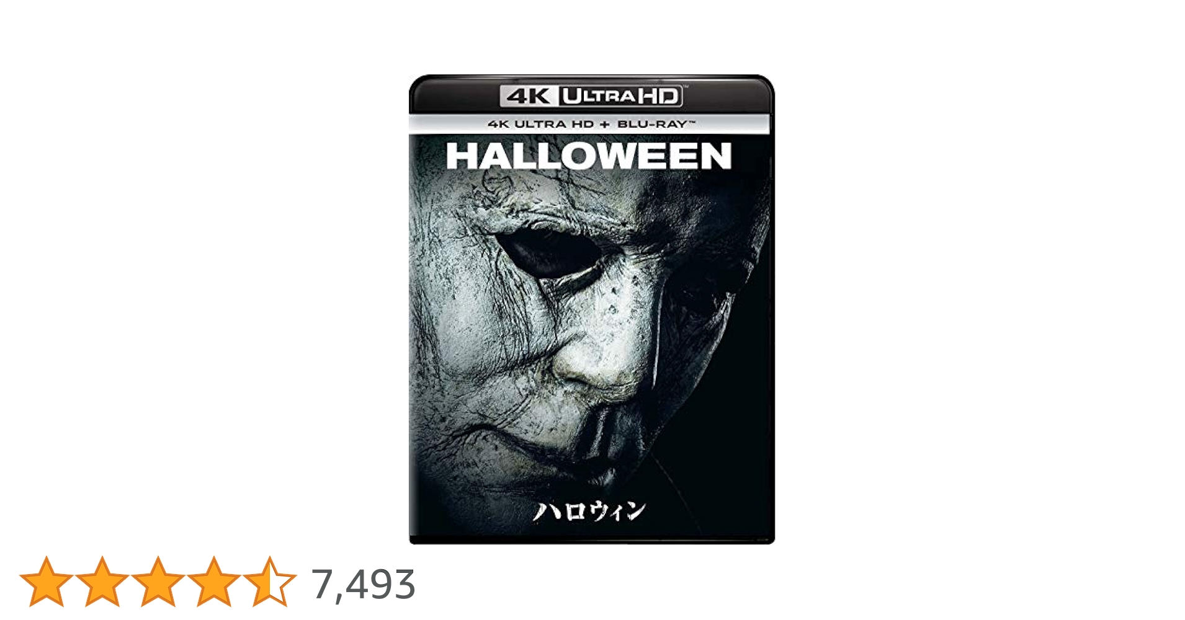Click the Japanese ハロウィン title on cover
Image resolution: width=1185 pixels, height=620 pixels.
click(589, 511)
